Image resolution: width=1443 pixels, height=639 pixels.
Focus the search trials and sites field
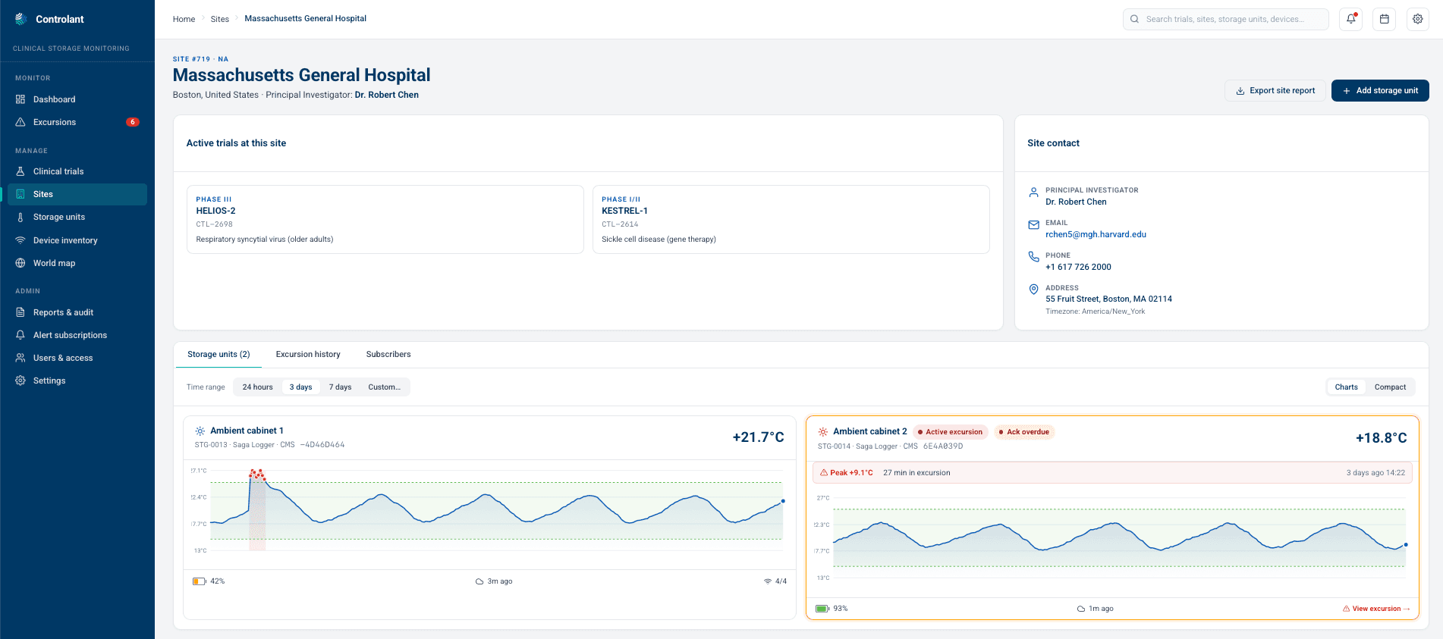tap(1226, 19)
